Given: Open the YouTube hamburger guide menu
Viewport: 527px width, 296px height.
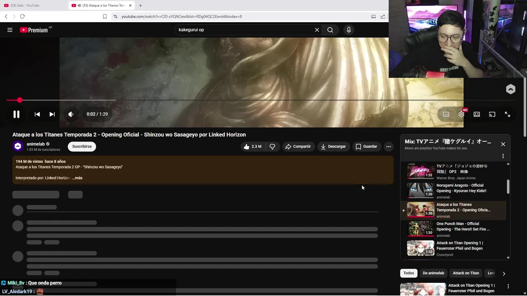Looking at the screenshot, I should tap(10, 30).
